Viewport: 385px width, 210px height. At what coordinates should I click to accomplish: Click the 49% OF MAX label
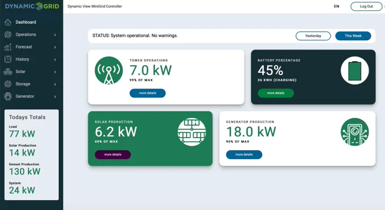click(106, 142)
